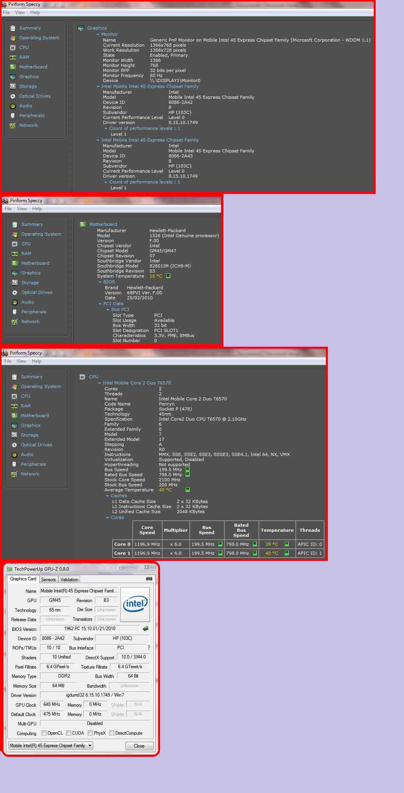Click the Bus Interface question mark icon
The image size is (404, 793).
[x=148, y=648]
